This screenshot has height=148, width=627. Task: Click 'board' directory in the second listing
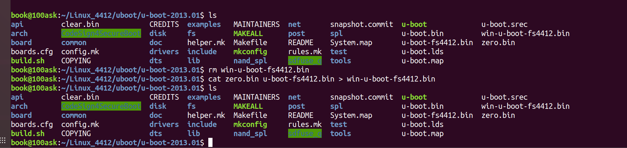pos(21,115)
